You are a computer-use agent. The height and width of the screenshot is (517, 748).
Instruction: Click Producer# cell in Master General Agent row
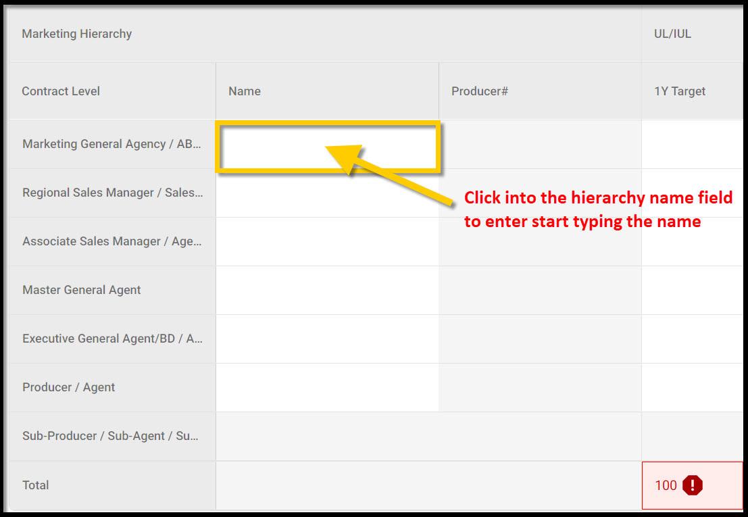540,291
